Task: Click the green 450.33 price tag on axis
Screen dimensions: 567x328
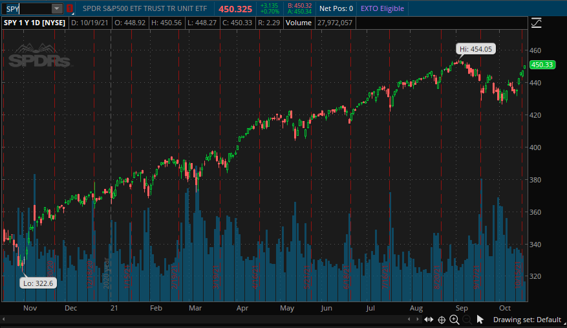Action: 542,65
